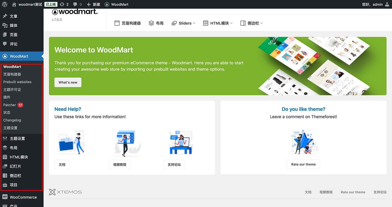Viewport: 392px width, 207px height.
Task: Expand the HTML模块 dropdown arrow in top nav
Action: [231, 23]
